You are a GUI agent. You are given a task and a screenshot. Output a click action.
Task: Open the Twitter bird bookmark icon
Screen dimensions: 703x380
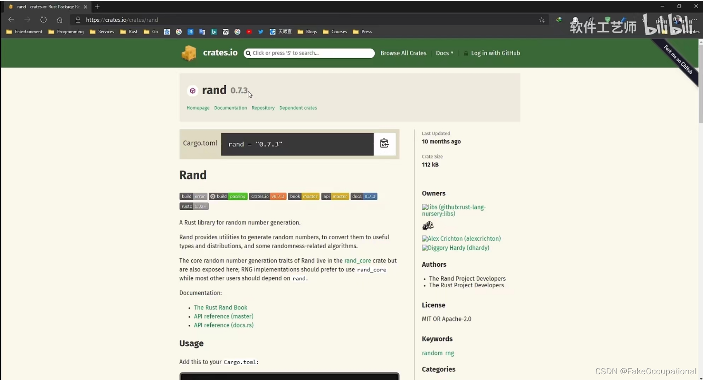260,32
